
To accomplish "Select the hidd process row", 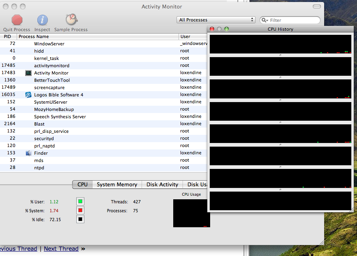I will click(x=103, y=51).
